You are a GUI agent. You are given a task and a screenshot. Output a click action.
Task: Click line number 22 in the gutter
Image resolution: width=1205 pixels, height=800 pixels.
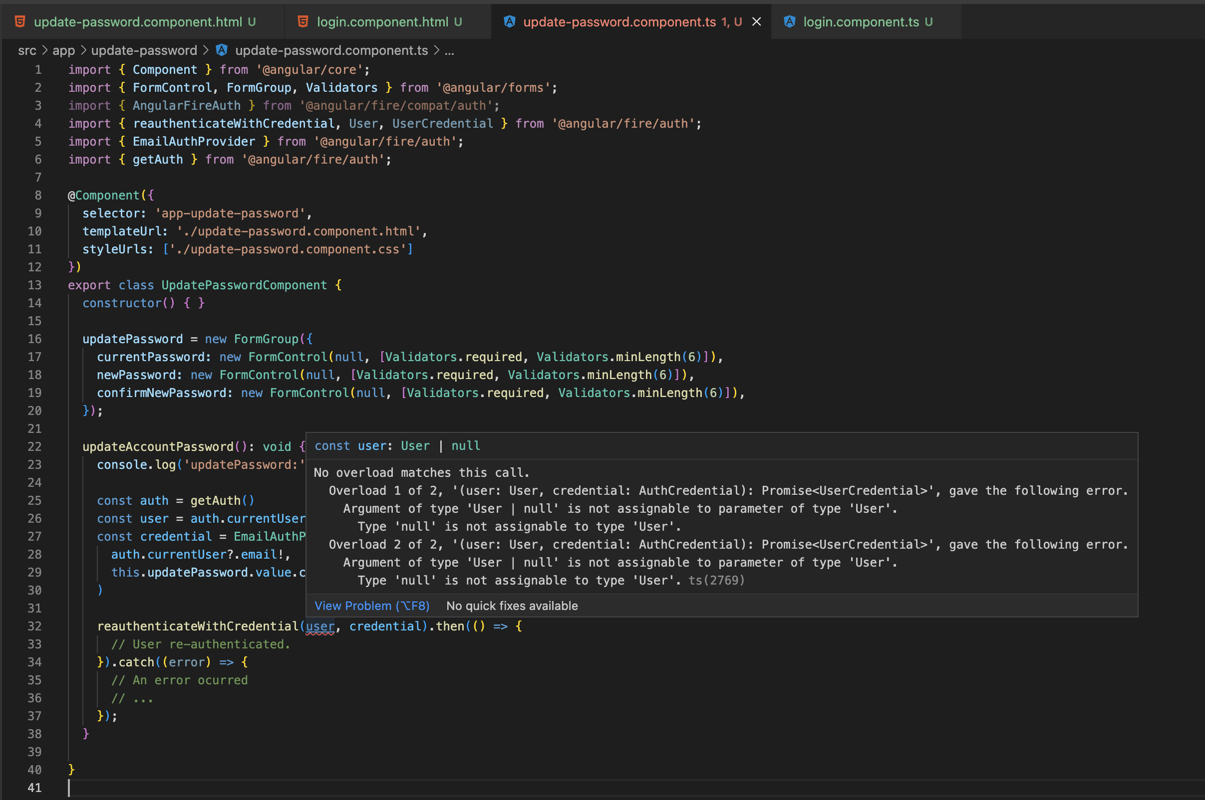[x=34, y=447]
